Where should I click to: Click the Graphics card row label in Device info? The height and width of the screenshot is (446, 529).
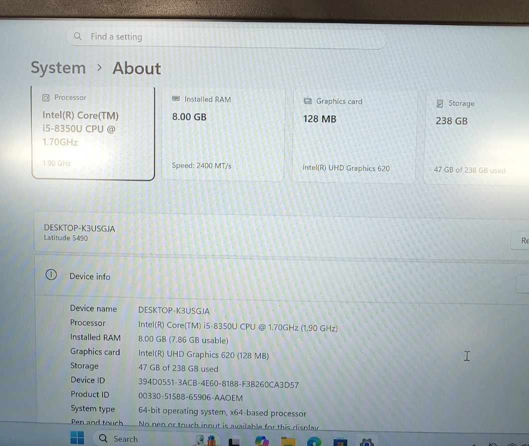tap(95, 351)
